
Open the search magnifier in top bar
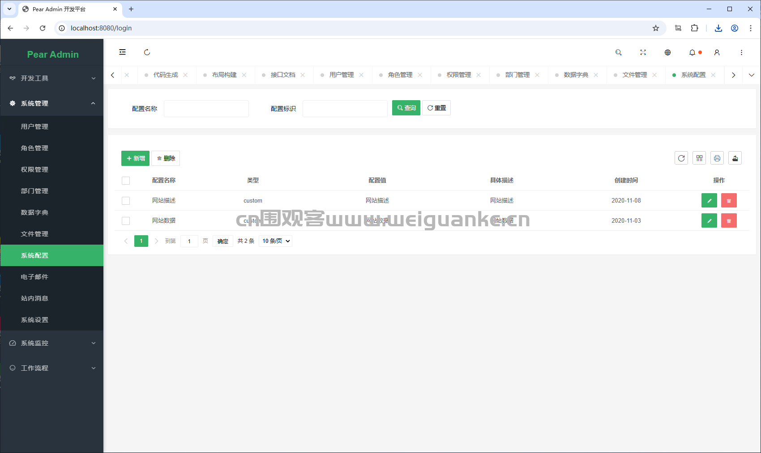[x=619, y=52]
